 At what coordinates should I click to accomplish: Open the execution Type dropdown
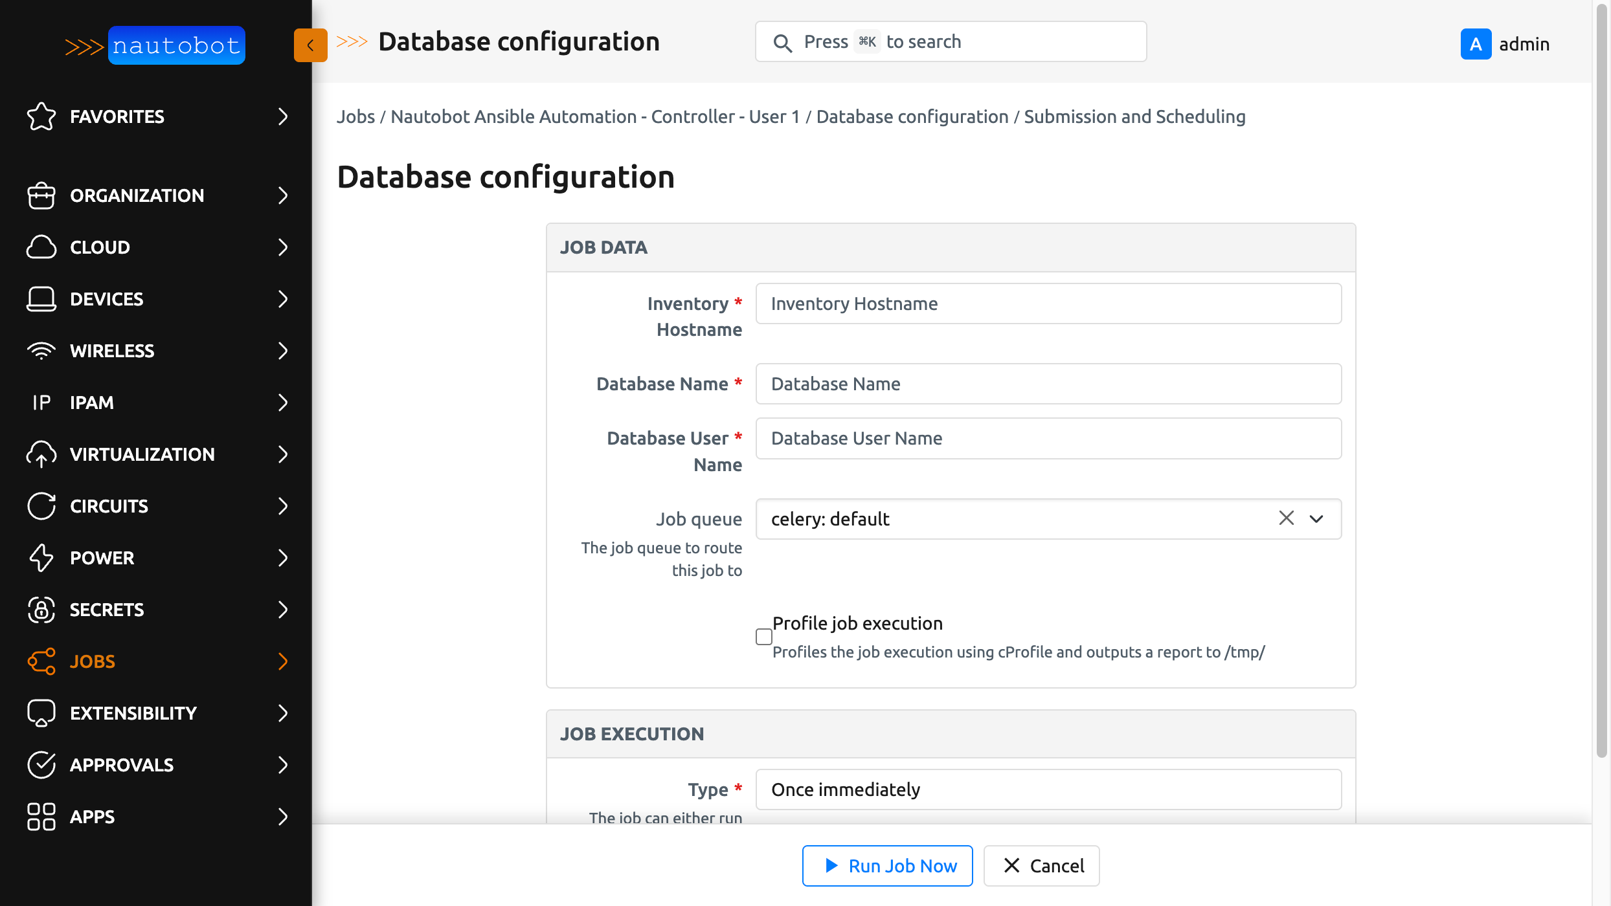coord(1048,790)
